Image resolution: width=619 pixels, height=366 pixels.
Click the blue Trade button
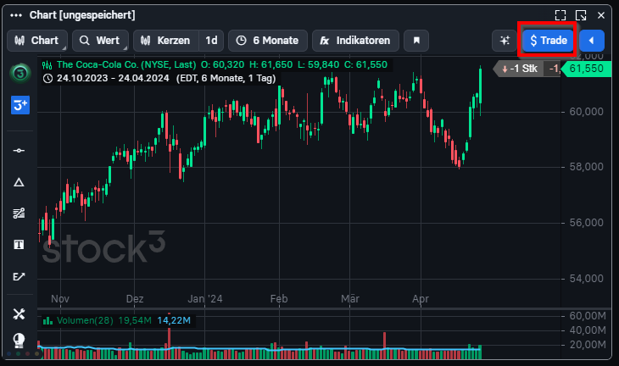pyautogui.click(x=548, y=41)
